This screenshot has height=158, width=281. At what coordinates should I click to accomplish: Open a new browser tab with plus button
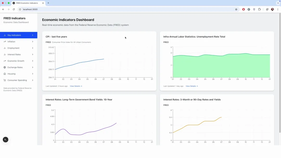(x=48, y=3)
